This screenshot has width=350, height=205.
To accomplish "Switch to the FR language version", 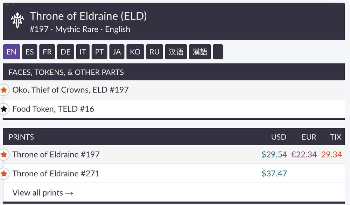I will (x=47, y=52).
